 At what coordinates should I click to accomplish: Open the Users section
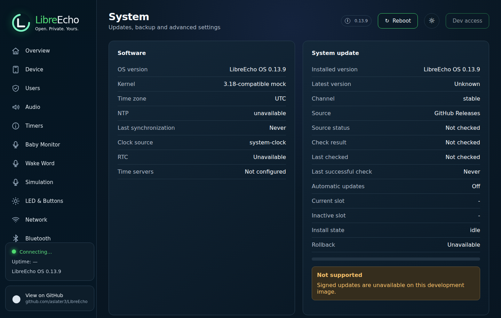coord(48,88)
